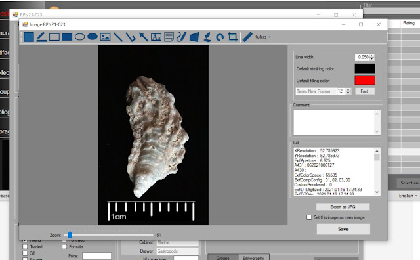Click the Exif list scroll up arrow
420x260 pixels.
tap(377, 151)
